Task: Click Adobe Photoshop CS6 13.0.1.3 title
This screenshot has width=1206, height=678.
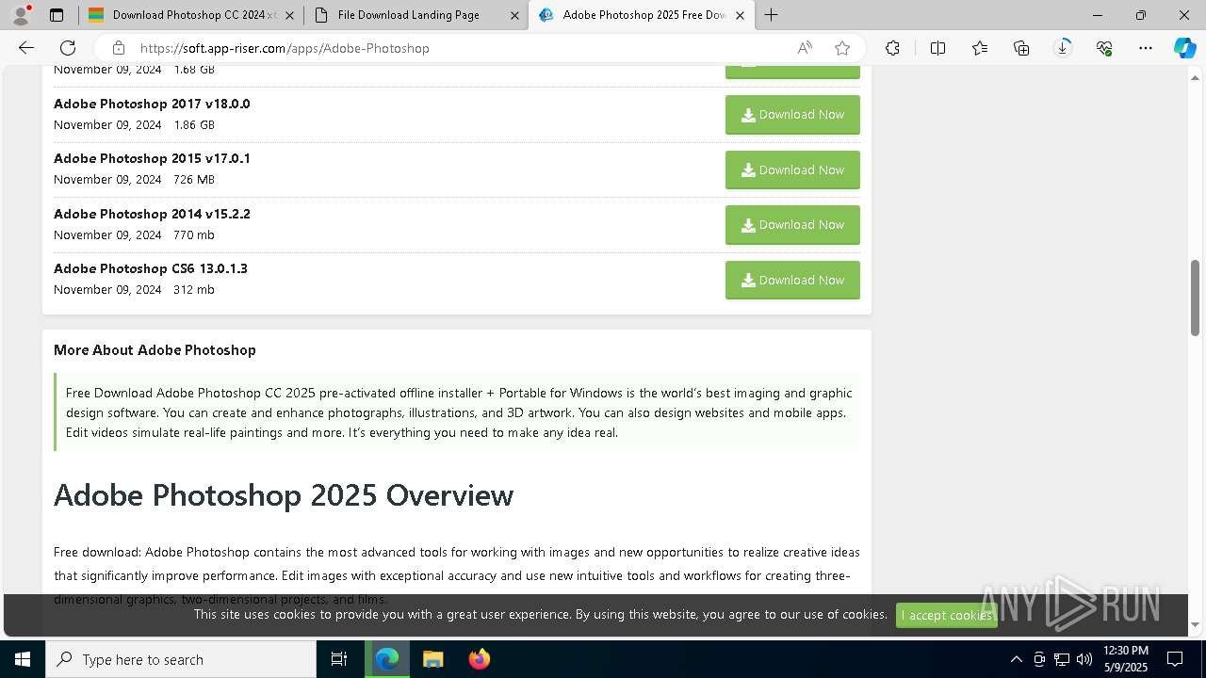Action: click(151, 268)
